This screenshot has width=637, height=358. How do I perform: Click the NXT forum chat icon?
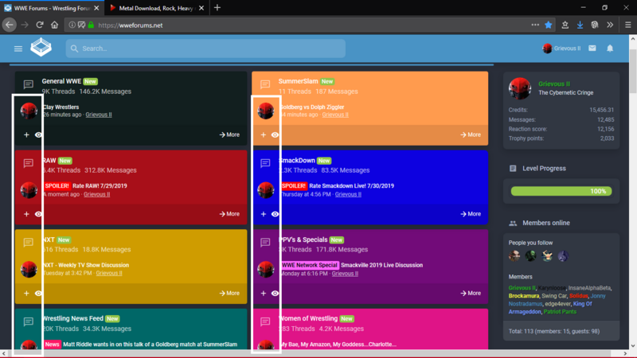point(28,243)
